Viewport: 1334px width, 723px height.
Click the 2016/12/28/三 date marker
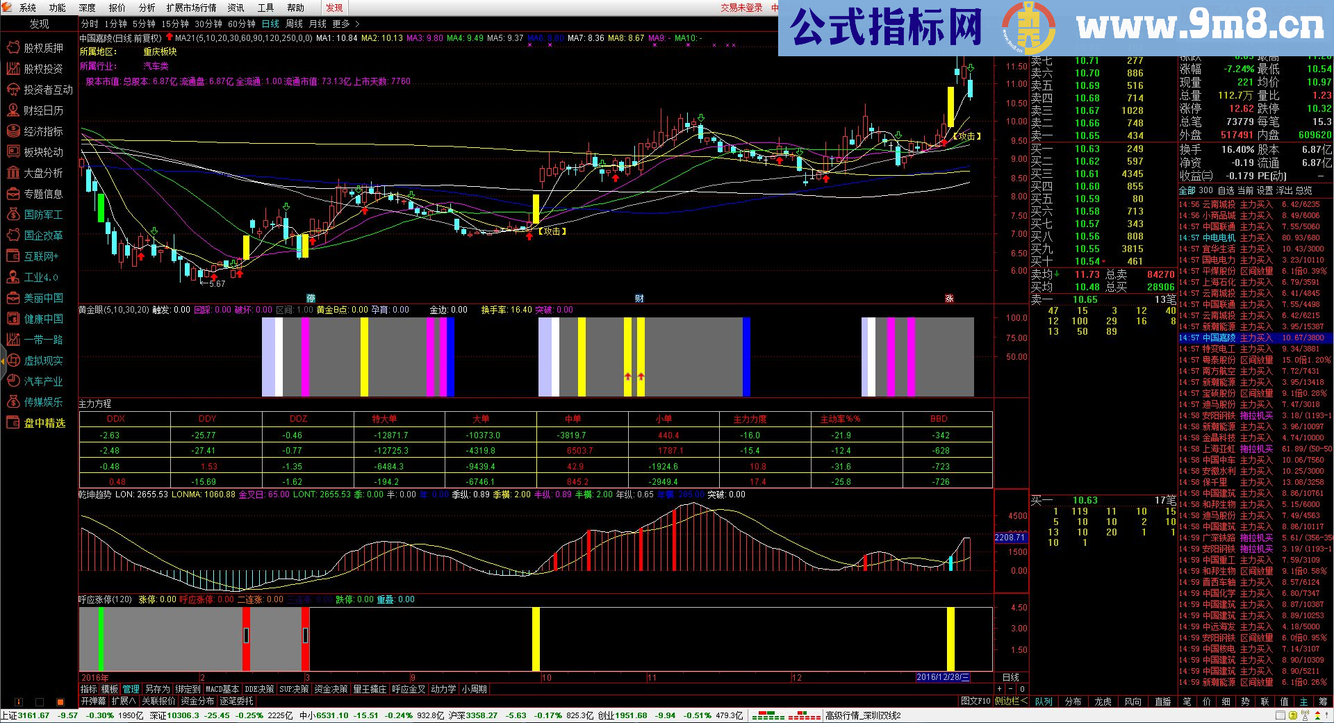pos(943,677)
